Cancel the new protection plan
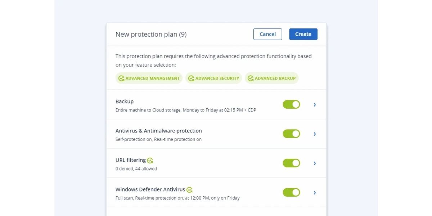432x216 pixels. 267,34
